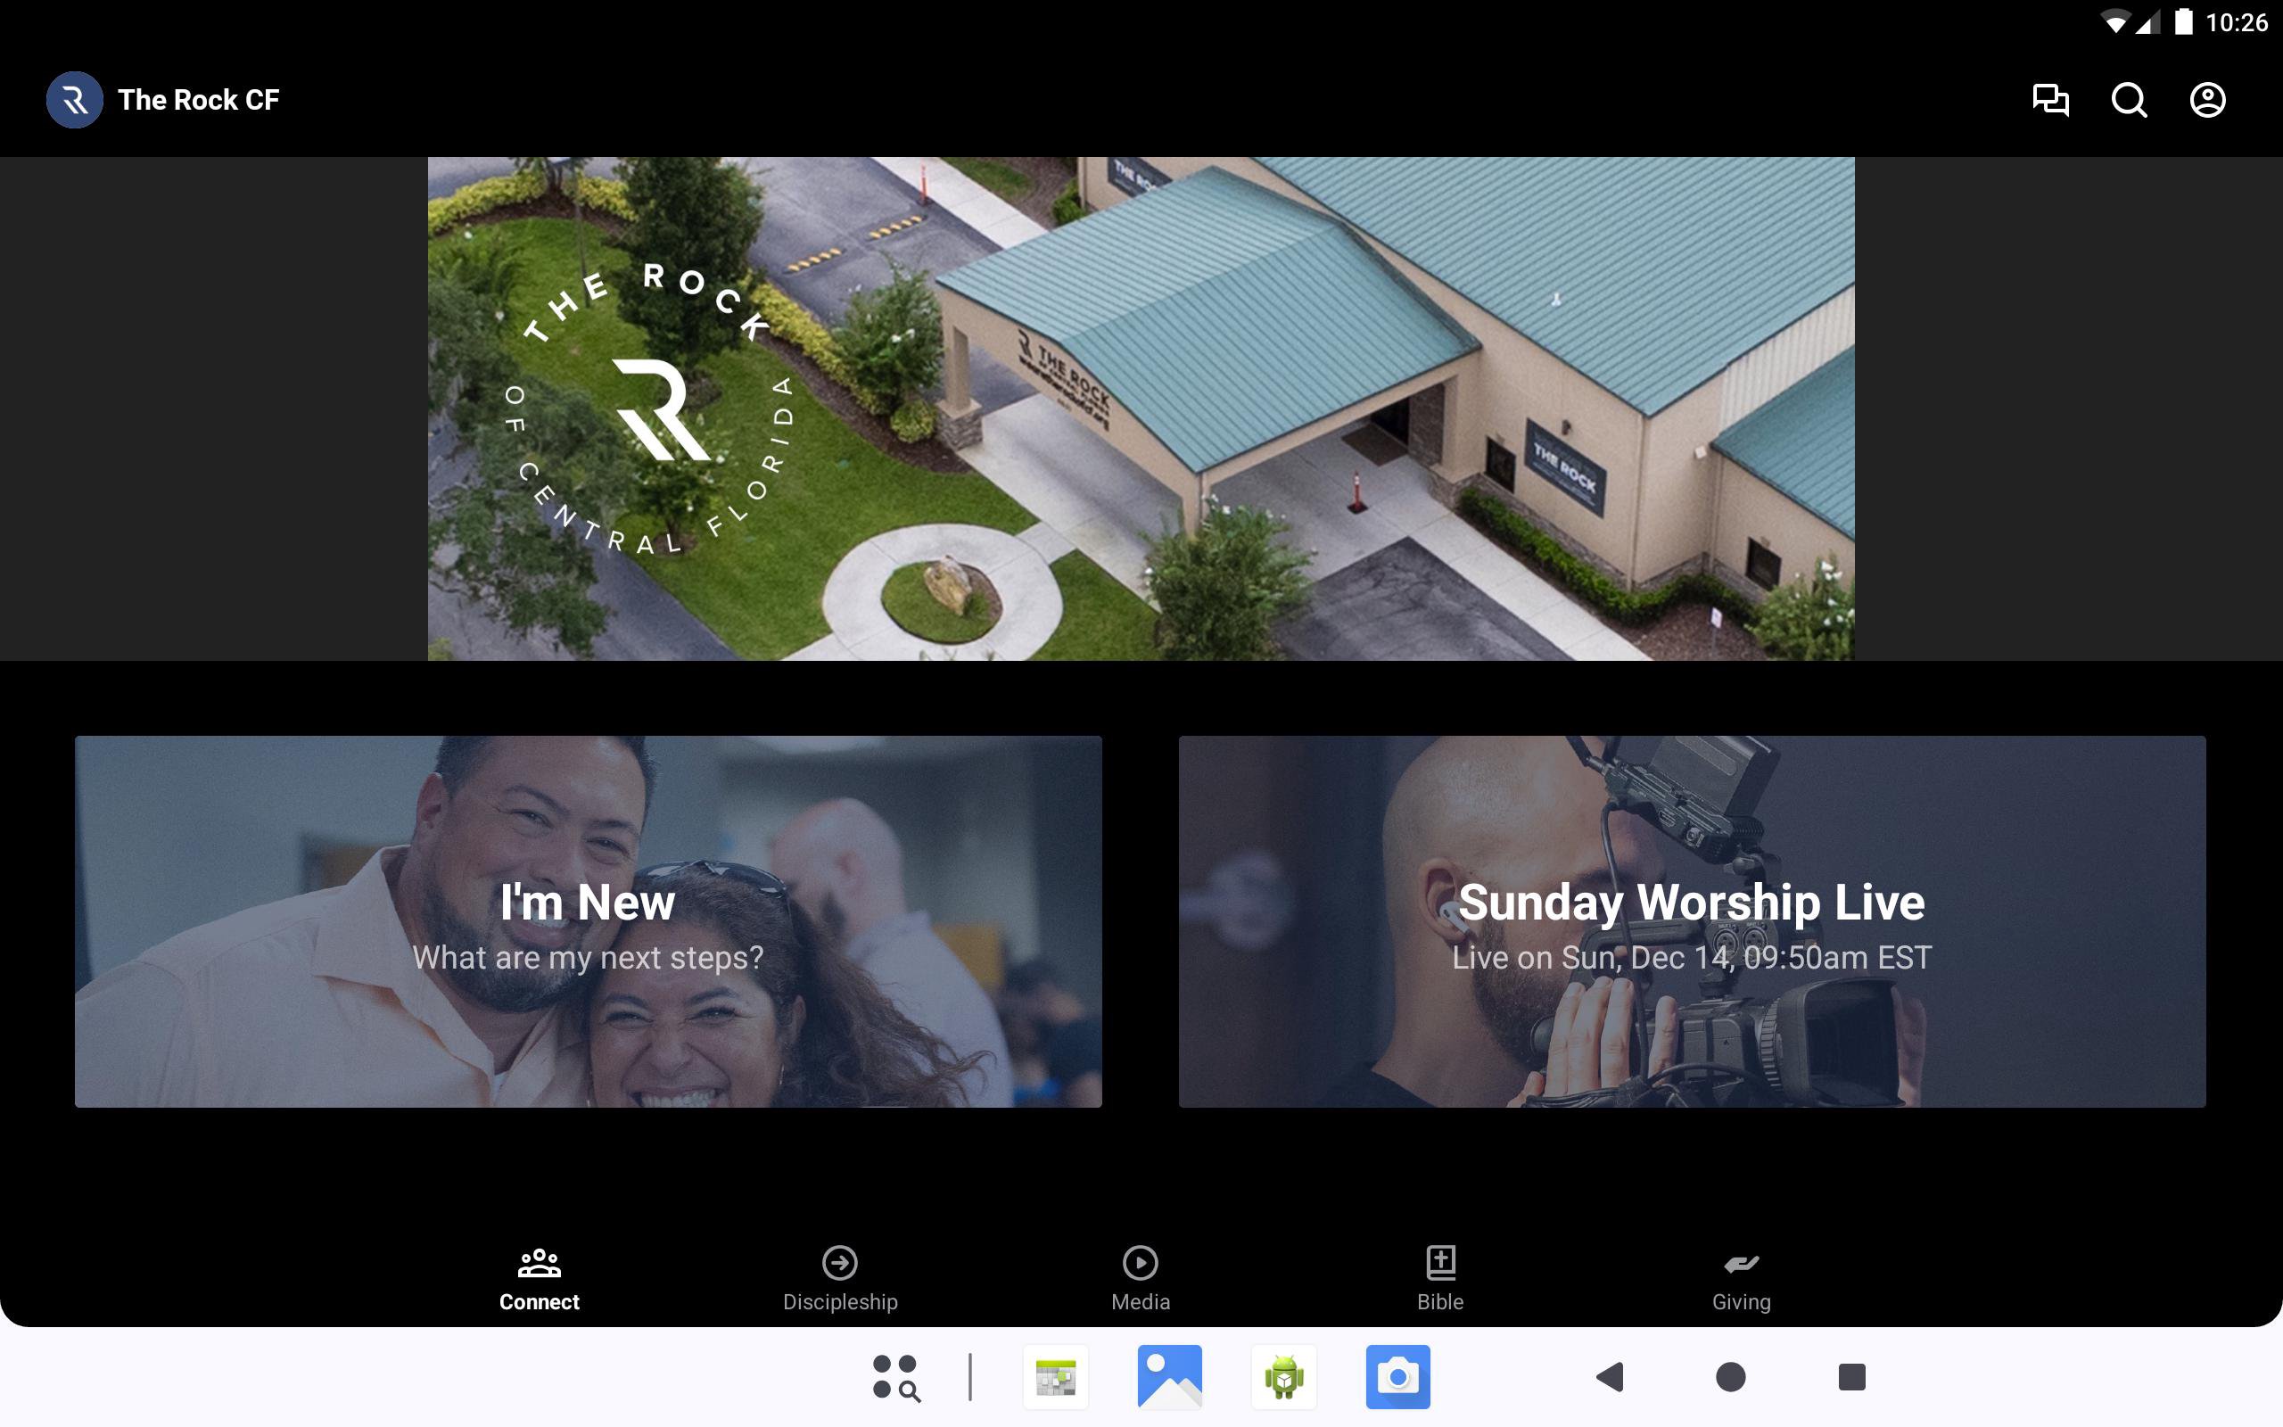The image size is (2283, 1427).
Task: Tap the Discipleship arrow icon
Action: (x=839, y=1262)
